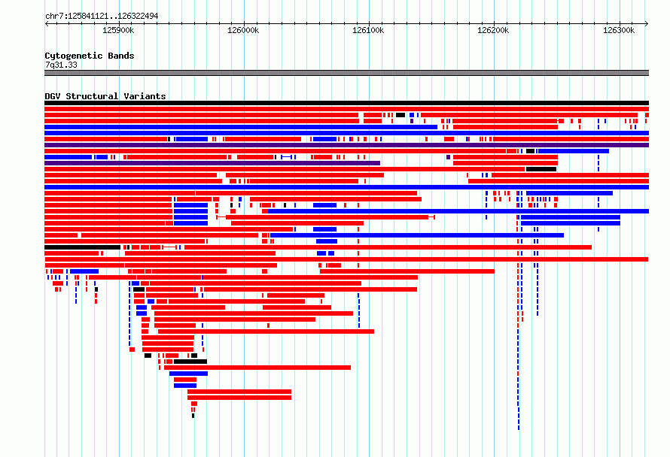Click the 126200k ruler label
The image size is (670, 457).
[x=493, y=30]
